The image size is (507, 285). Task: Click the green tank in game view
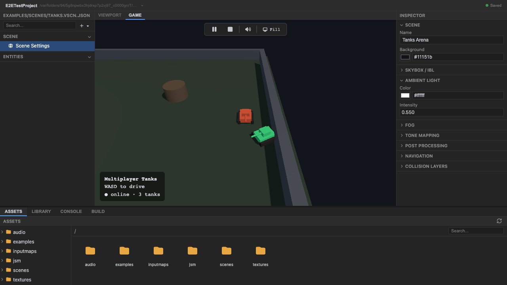pos(263,135)
